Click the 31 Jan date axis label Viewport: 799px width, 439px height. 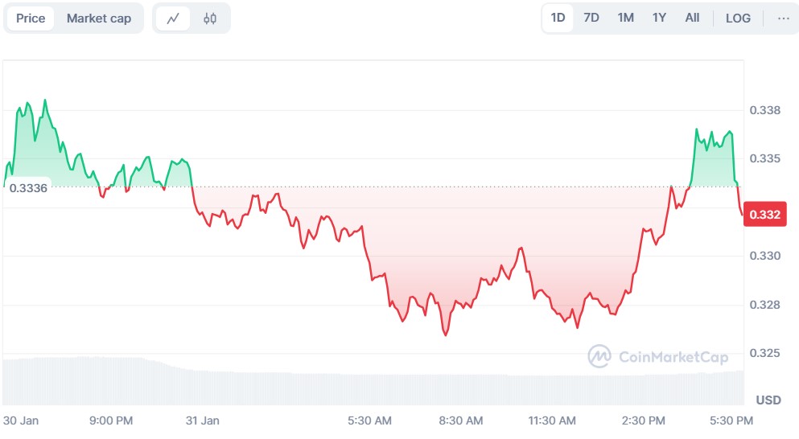click(x=203, y=421)
